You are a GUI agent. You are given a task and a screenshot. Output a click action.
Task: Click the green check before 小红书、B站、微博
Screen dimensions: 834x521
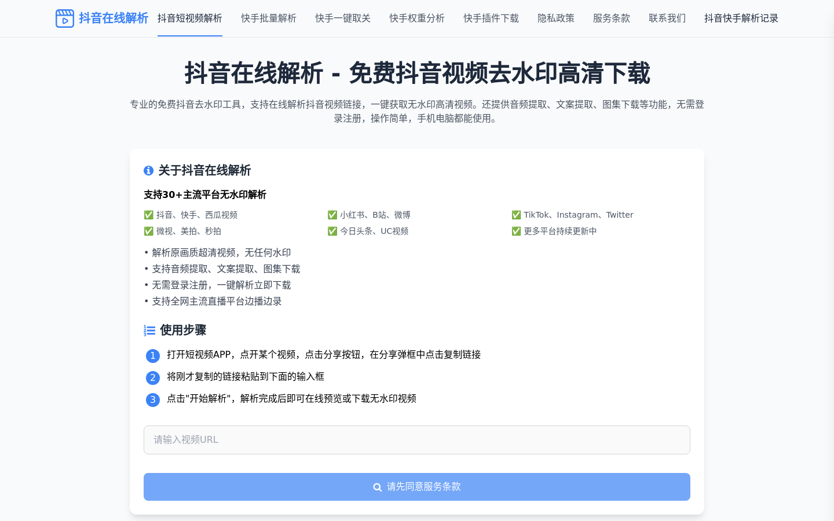pos(332,215)
